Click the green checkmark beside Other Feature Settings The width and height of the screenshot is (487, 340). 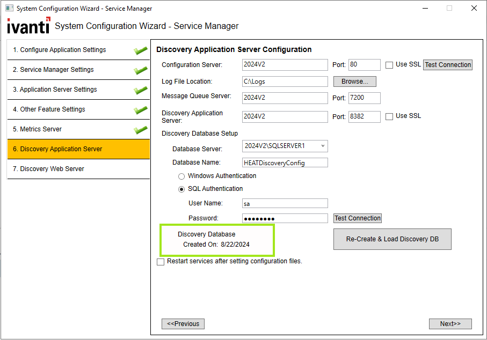click(x=141, y=110)
